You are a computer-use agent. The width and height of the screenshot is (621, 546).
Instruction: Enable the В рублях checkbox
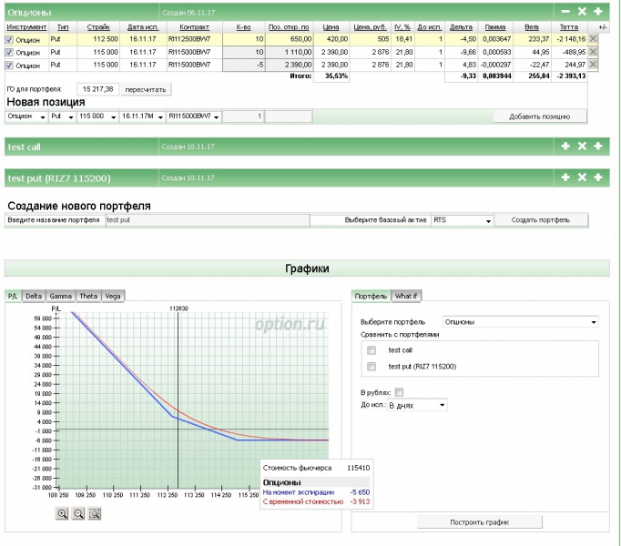[400, 391]
